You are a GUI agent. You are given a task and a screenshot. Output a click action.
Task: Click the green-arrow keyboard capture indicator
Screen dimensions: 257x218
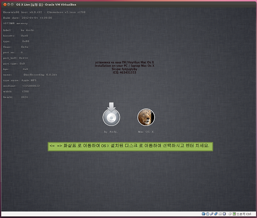pyautogui.click(x=234, y=214)
